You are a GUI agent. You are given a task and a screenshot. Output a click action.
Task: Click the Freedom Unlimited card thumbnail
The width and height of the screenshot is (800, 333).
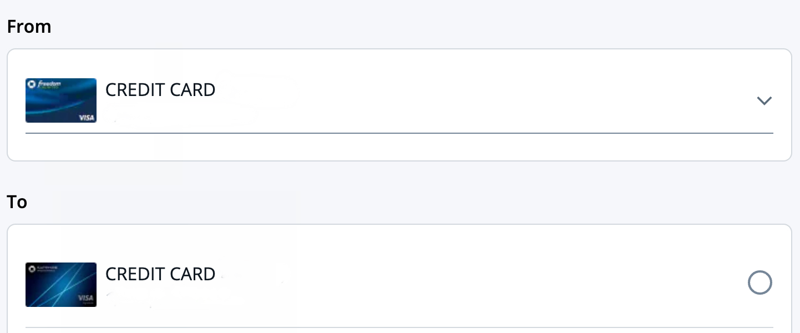click(61, 100)
